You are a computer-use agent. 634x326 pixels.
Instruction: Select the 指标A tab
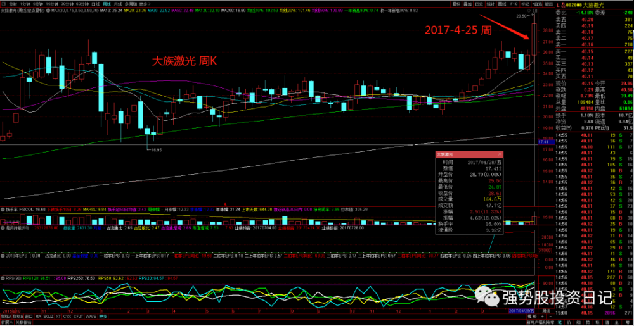click(6, 317)
